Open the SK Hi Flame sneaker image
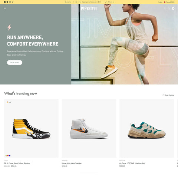The image size is (178, 178). (x=32, y=128)
